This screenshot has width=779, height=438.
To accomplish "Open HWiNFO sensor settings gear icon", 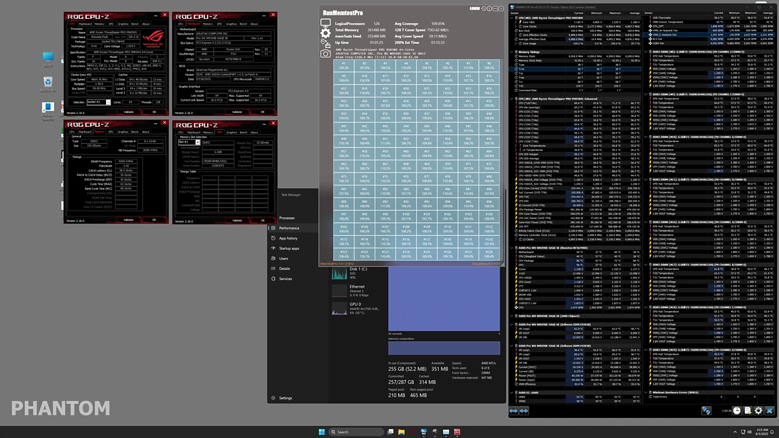I will (758, 411).
